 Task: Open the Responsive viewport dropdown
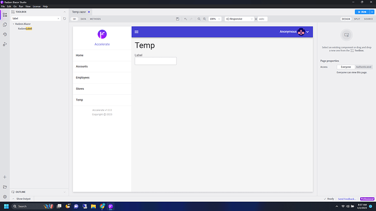tap(239, 19)
